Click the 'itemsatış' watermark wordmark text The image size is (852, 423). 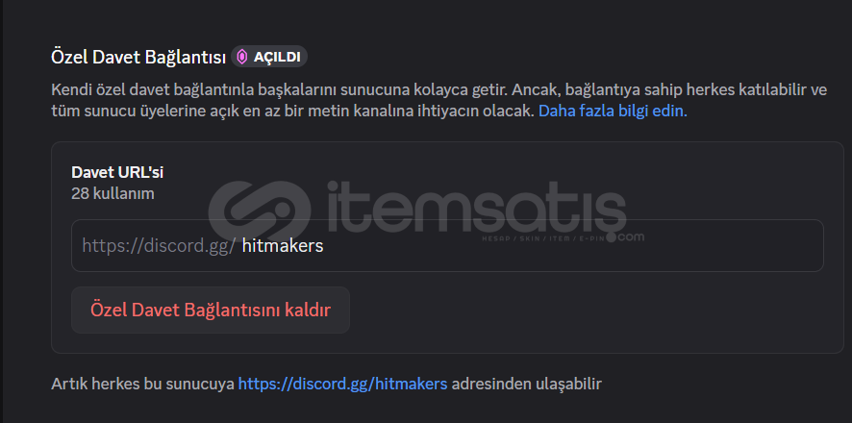click(476, 207)
